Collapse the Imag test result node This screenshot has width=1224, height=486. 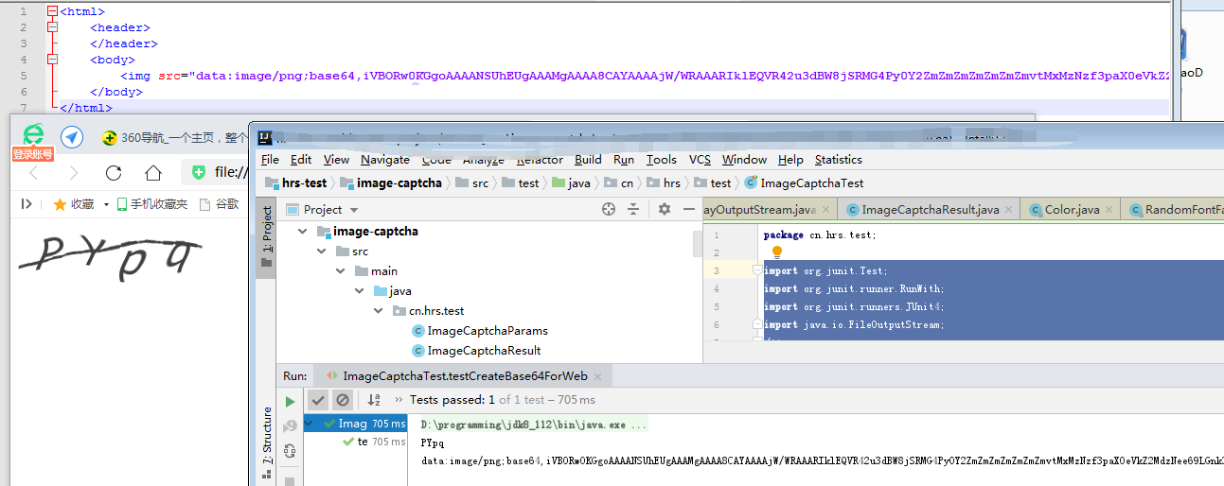coord(310,424)
